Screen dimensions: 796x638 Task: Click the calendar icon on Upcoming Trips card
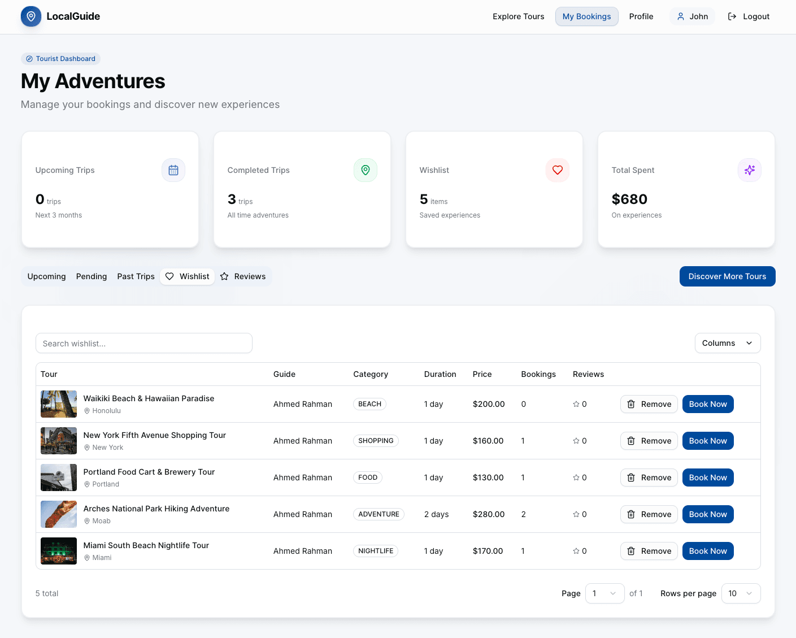coord(173,170)
